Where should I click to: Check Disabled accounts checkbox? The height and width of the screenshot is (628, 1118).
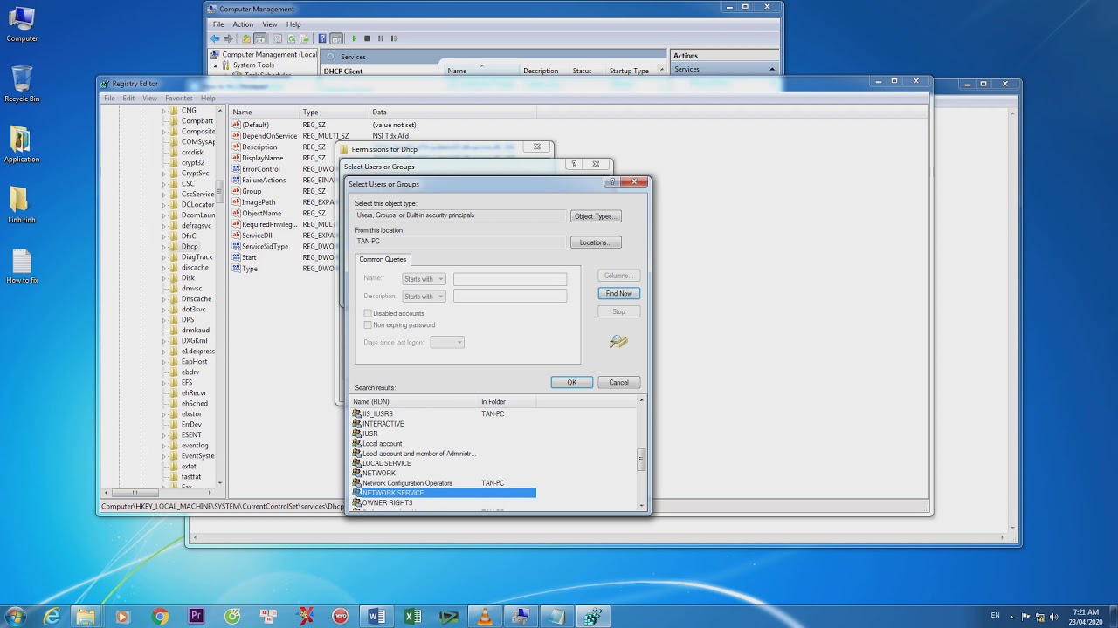[368, 313]
